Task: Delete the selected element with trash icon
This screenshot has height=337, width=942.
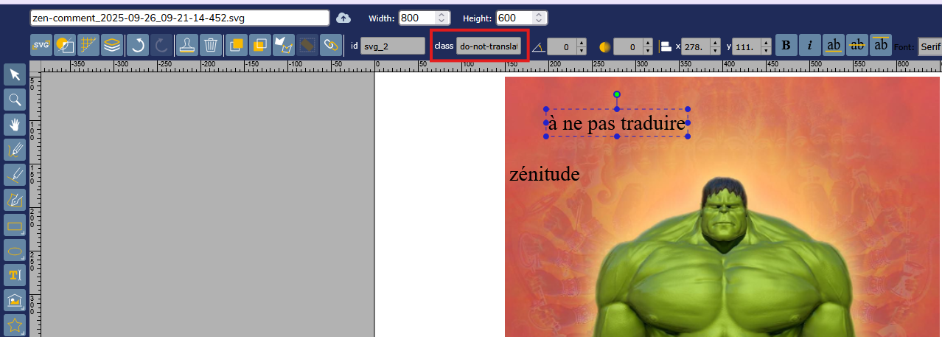Action: pos(211,46)
